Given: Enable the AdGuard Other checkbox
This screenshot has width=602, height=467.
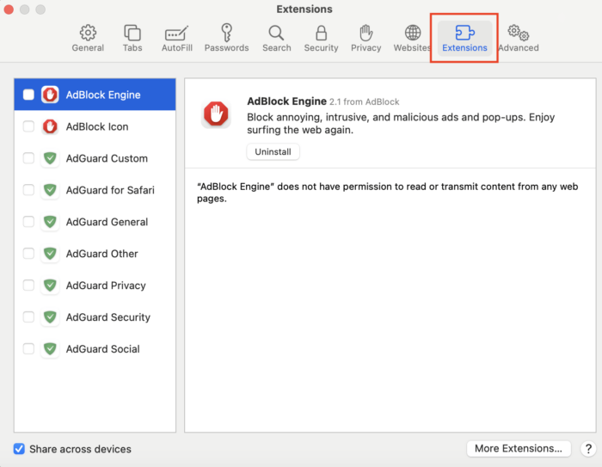Looking at the screenshot, I should tap(28, 254).
